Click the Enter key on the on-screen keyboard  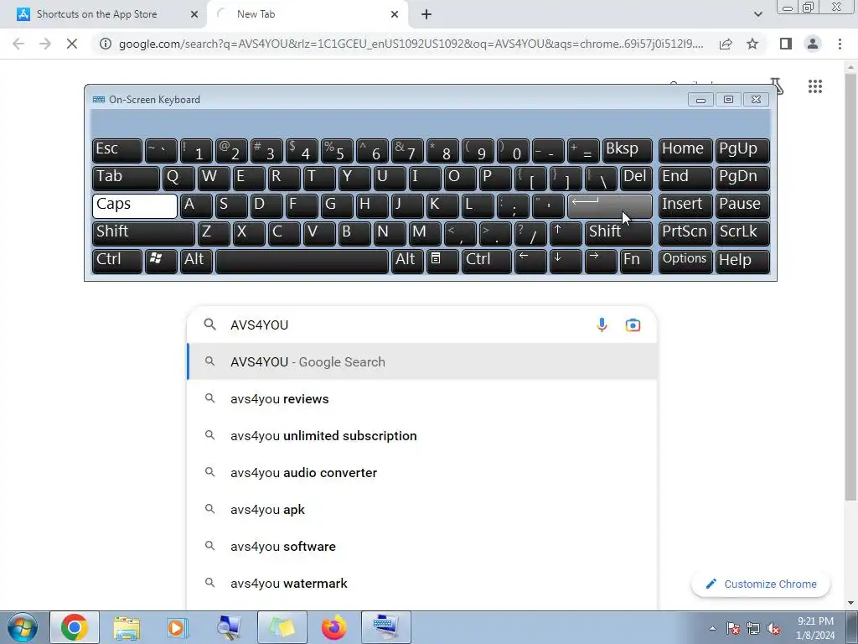(610, 206)
